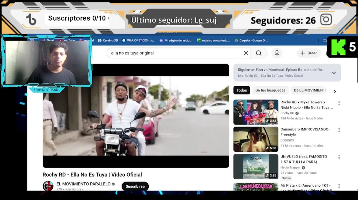
Task: Click title Canserbero IMPROVISANDO- Freestyle
Action: (305, 132)
